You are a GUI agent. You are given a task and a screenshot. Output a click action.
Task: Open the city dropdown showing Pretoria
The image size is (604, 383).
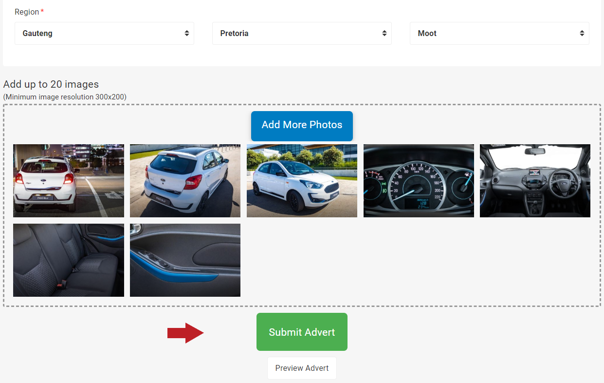tap(302, 33)
